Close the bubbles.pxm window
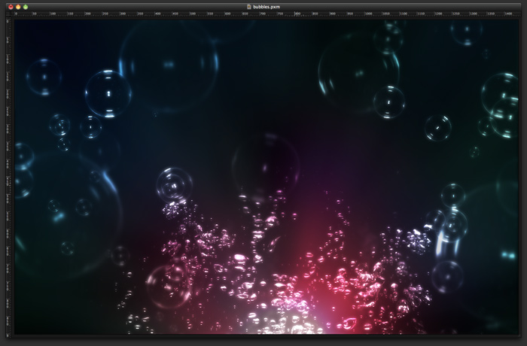This screenshot has width=527, height=346. tap(11, 6)
